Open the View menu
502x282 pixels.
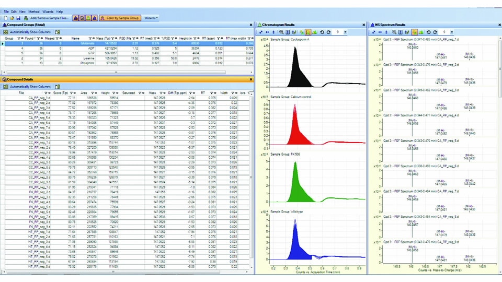click(21, 11)
